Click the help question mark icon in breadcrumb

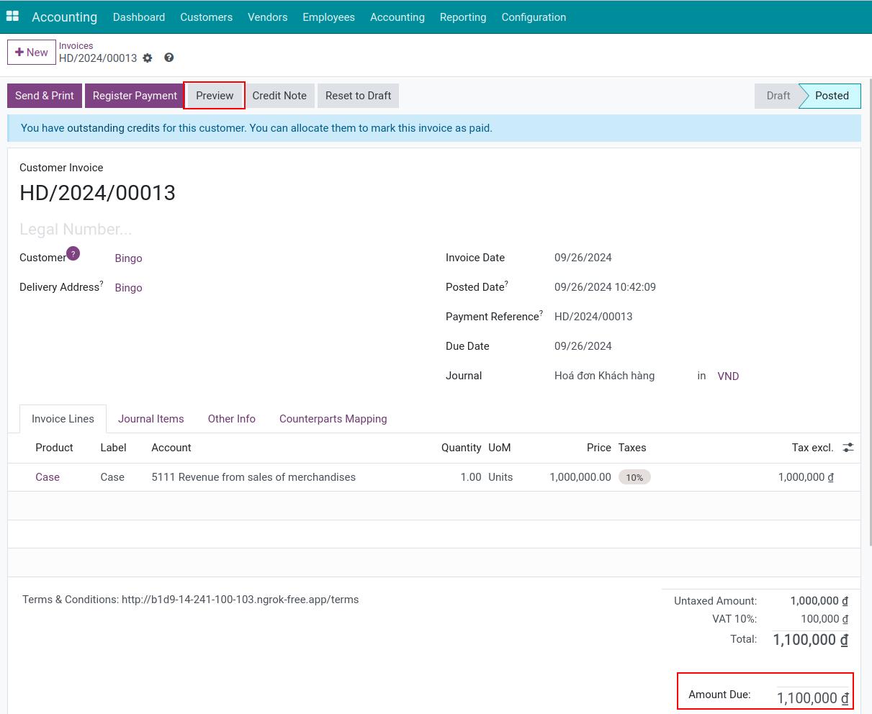169,58
